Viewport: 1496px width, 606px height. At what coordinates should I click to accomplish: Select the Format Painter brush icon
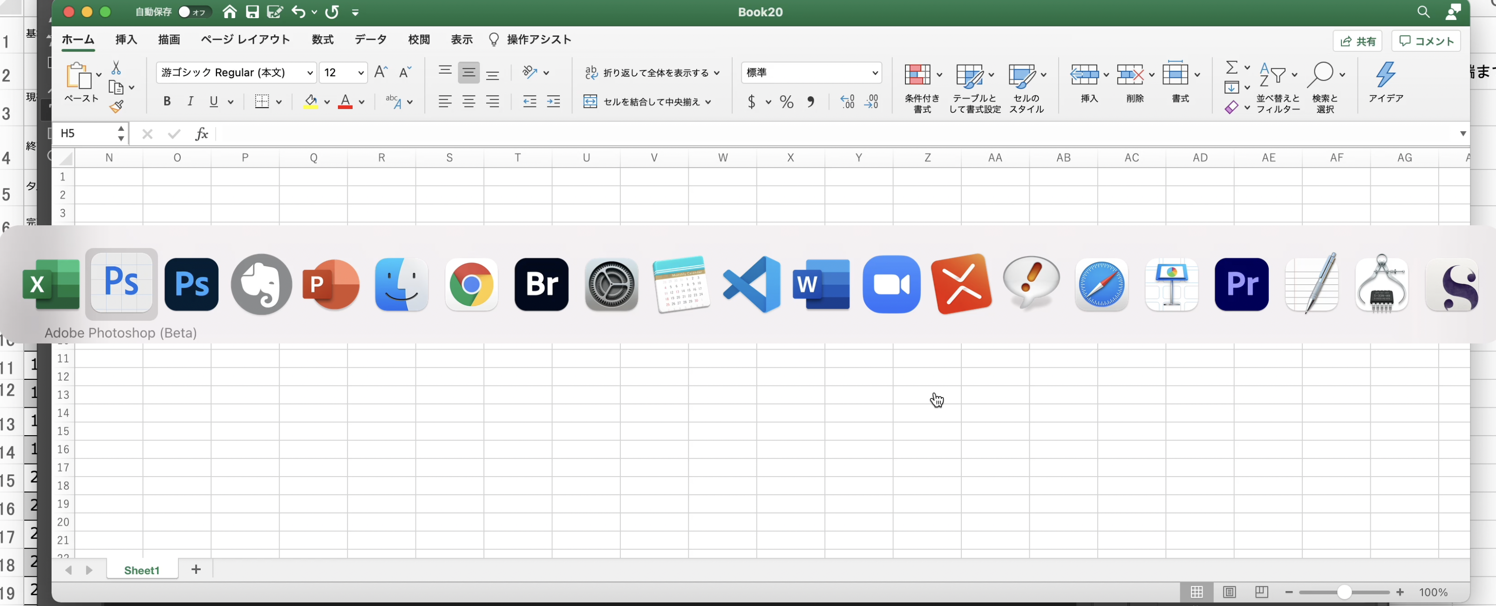point(116,106)
